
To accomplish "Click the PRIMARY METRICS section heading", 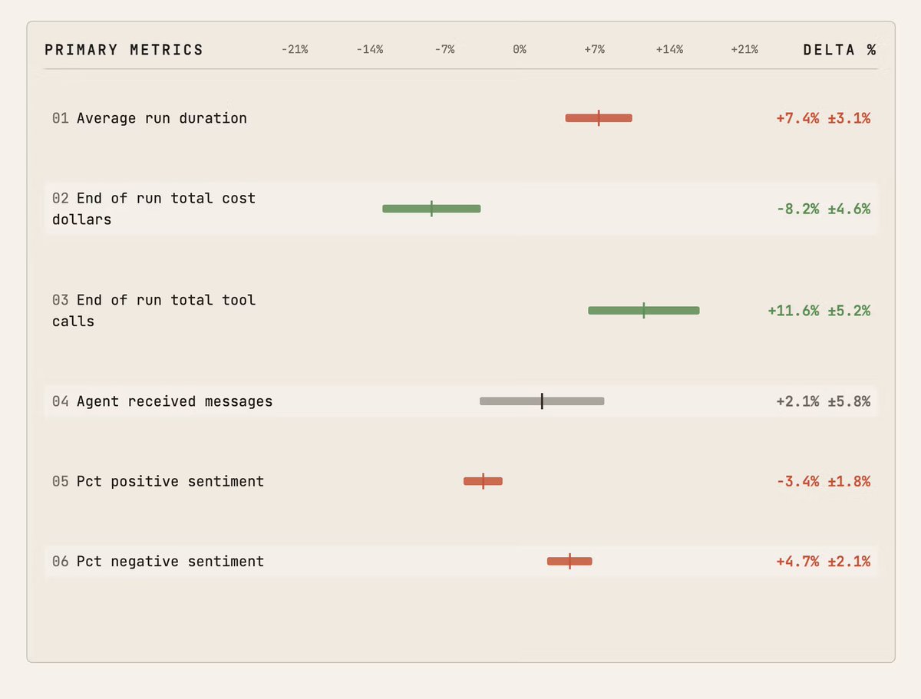I will [124, 50].
